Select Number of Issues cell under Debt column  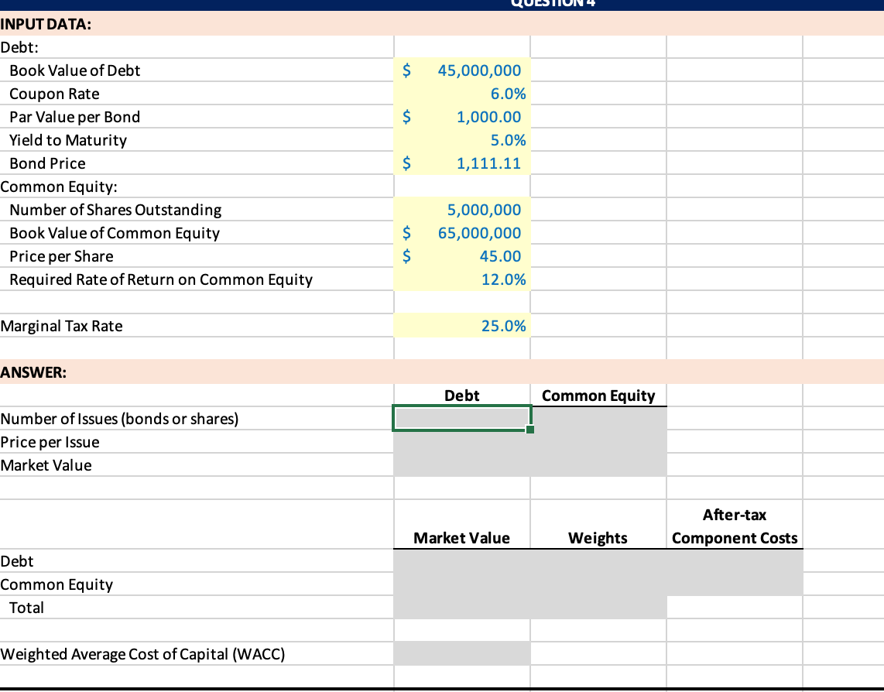coord(461,418)
